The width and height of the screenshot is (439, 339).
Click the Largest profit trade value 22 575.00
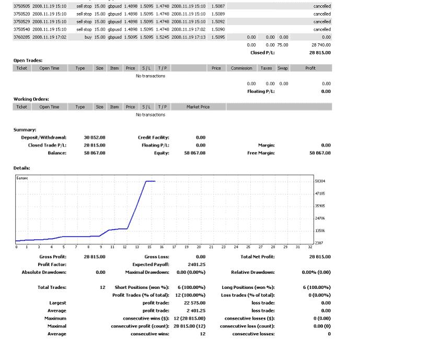[x=194, y=302]
